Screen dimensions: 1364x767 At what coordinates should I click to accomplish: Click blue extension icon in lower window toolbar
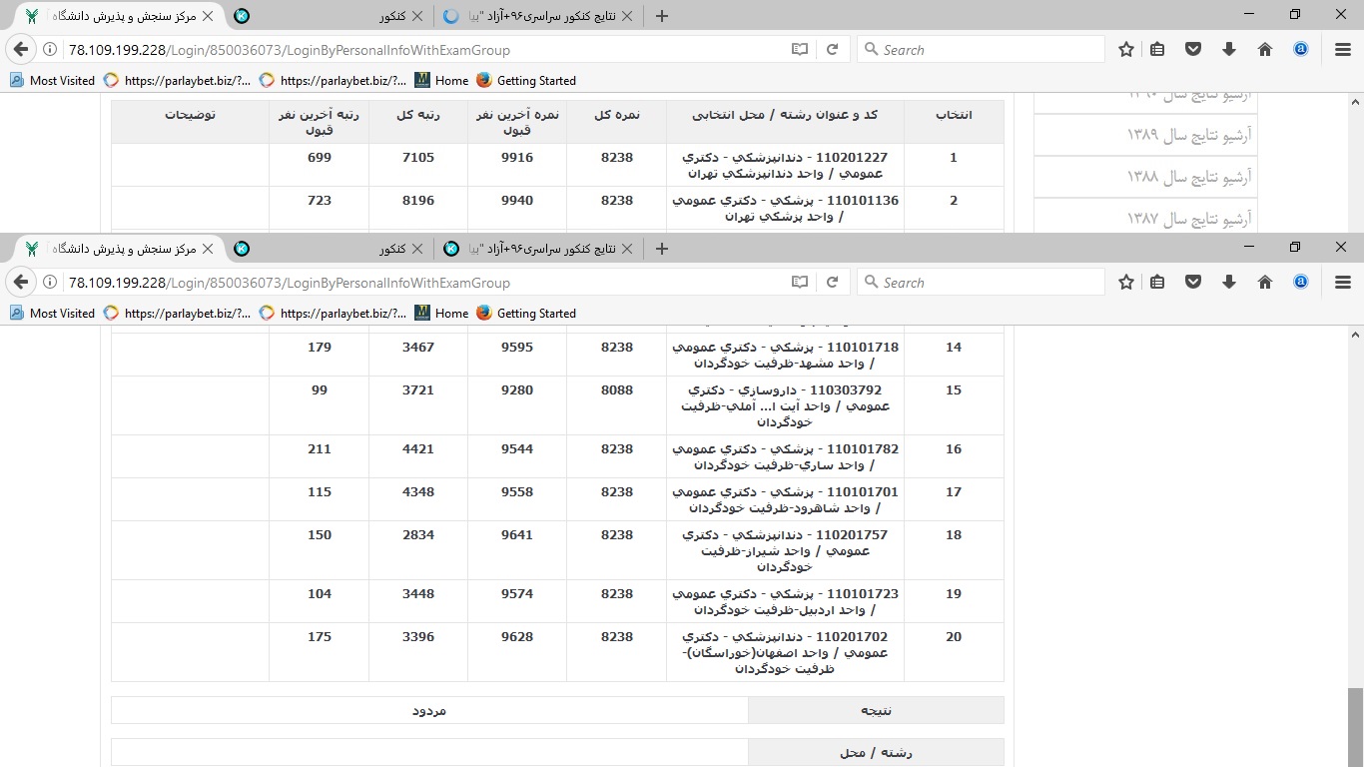[x=1301, y=282]
